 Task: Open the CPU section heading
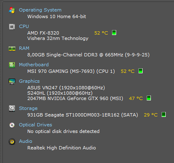click(24, 26)
